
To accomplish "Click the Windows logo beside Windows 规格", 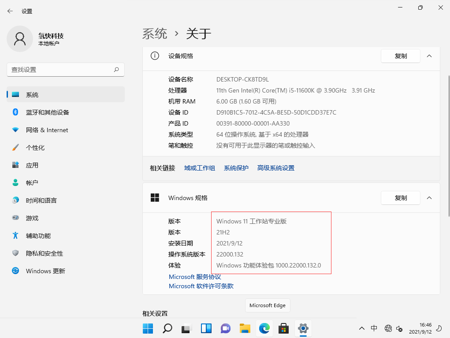I will coord(155,198).
